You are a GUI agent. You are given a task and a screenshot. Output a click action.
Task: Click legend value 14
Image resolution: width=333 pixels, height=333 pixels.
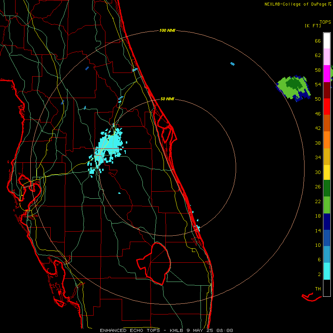[318, 231]
